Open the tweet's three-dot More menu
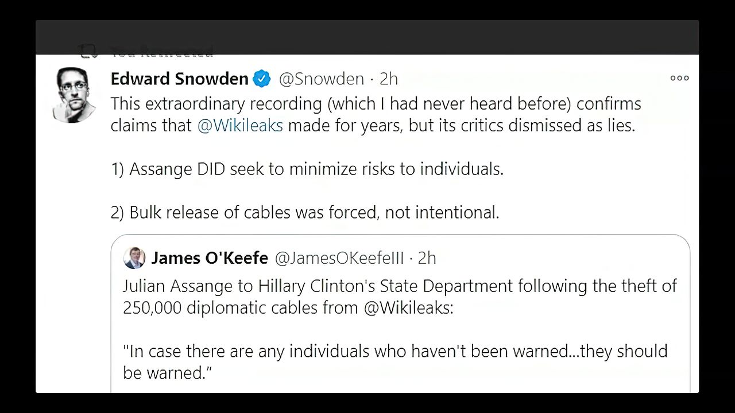735x413 pixels. 679,78
